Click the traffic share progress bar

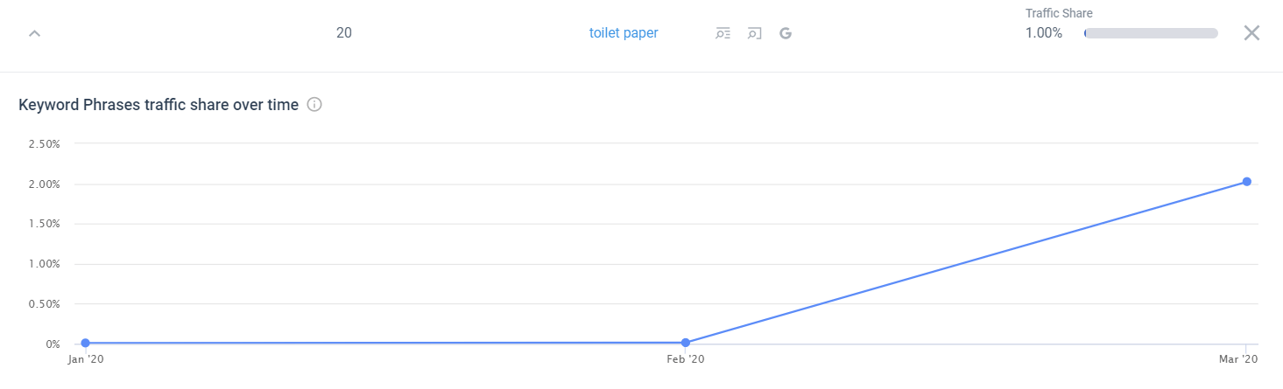coord(1151,33)
